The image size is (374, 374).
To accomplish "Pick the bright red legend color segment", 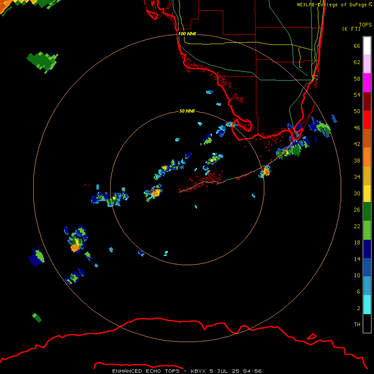I will tap(367, 120).
